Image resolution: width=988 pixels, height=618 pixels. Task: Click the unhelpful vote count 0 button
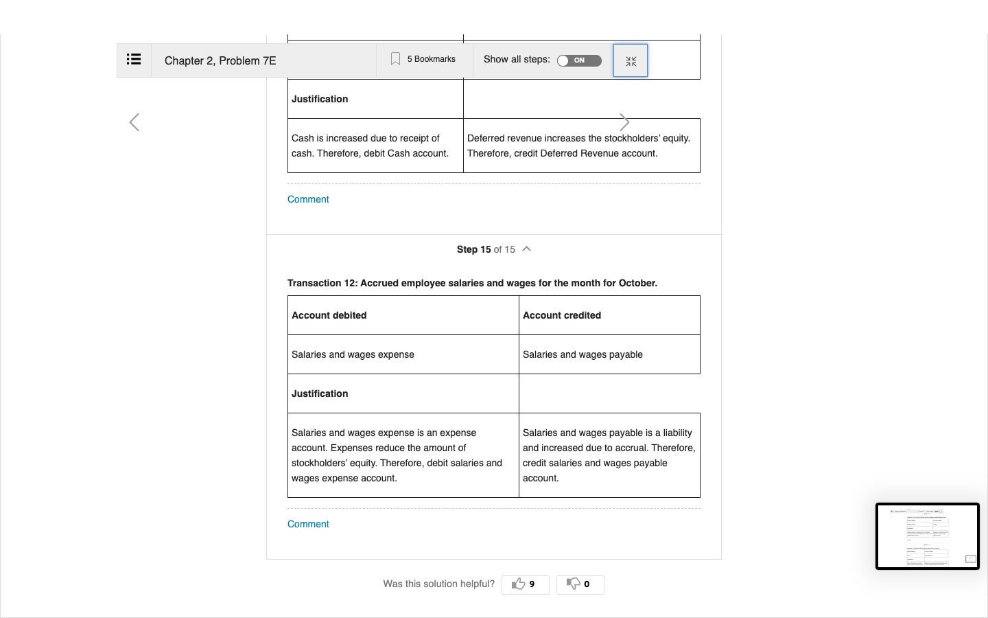(x=580, y=584)
